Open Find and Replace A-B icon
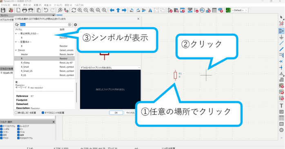 coord(66,10)
